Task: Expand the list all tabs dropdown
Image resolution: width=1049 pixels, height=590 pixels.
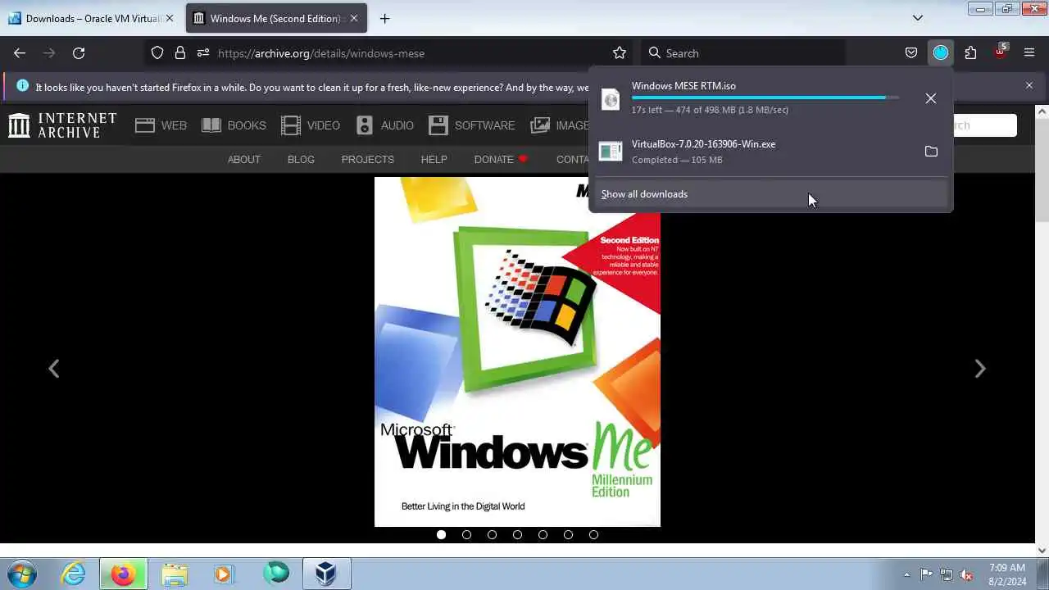Action: tap(918, 18)
